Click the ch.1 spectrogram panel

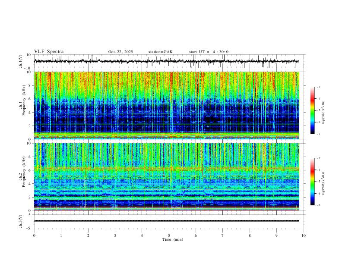[x=166, y=105]
